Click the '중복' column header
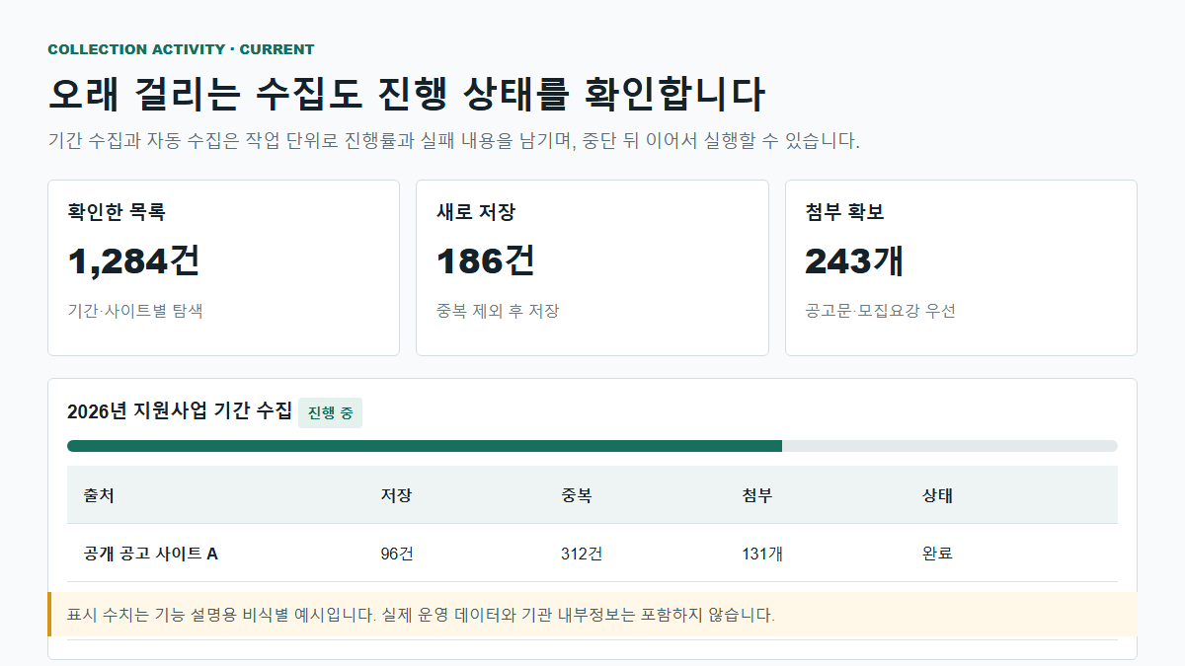Screen dimensions: 1185x666 tap(576, 495)
